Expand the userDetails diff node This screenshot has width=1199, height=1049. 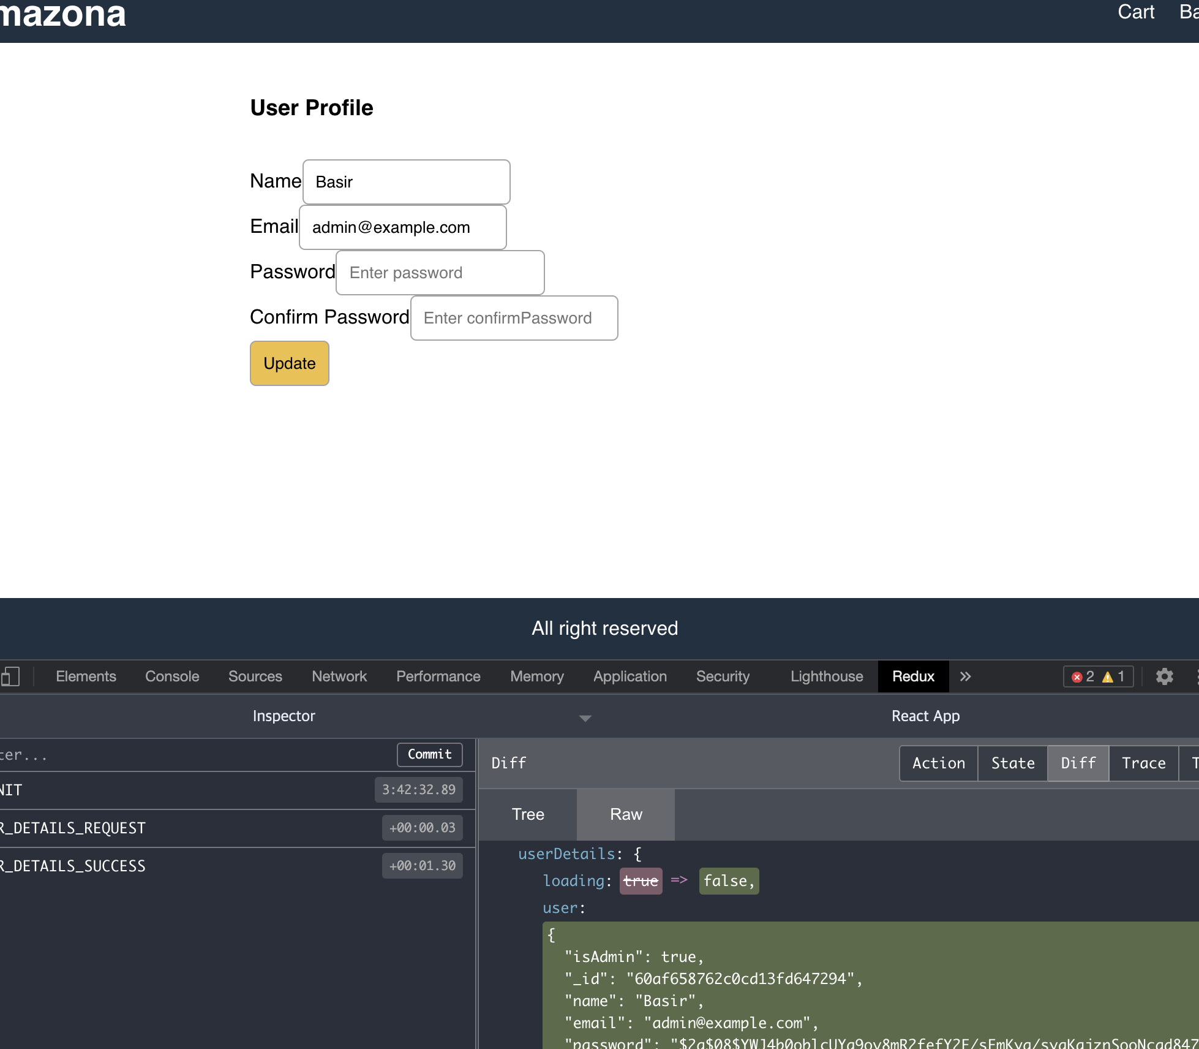tap(566, 854)
